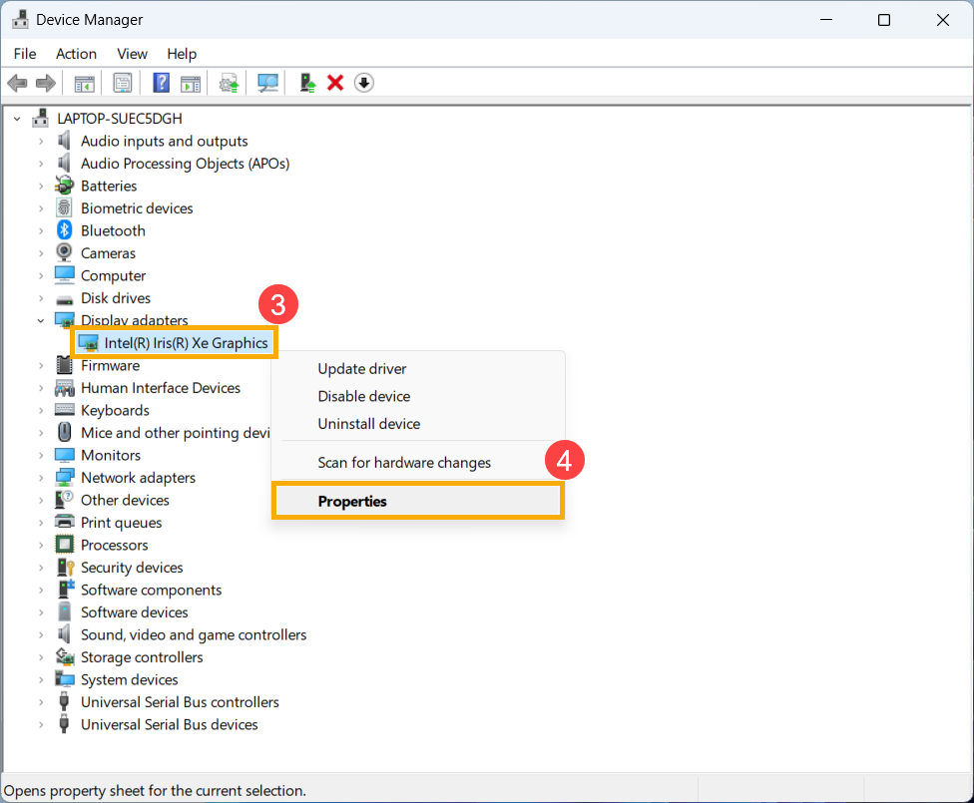The image size is (974, 803).
Task: Click the Processors category icon
Action: 64,545
